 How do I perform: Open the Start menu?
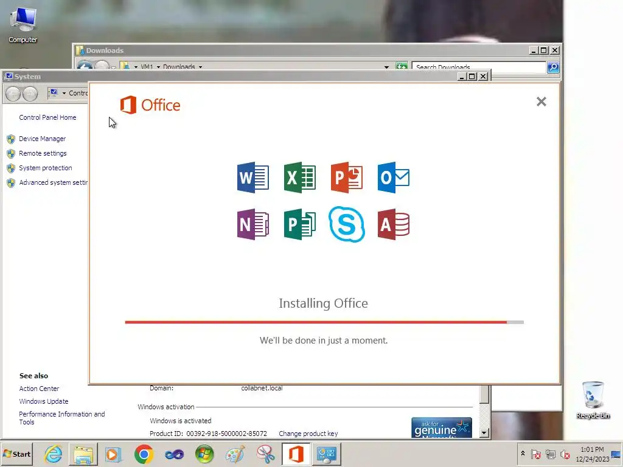tap(16, 454)
